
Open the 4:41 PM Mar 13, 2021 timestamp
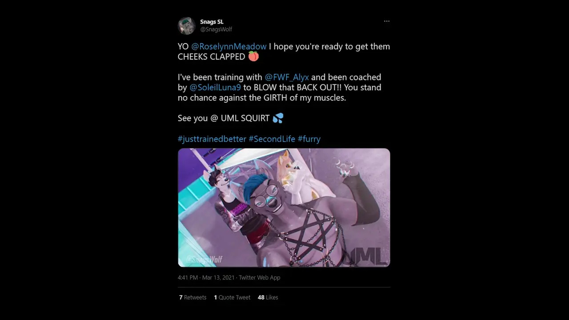(x=206, y=277)
